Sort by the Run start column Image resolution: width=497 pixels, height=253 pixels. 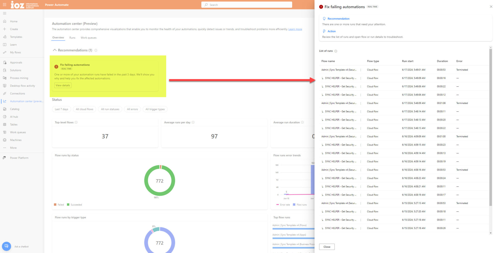[x=408, y=61]
